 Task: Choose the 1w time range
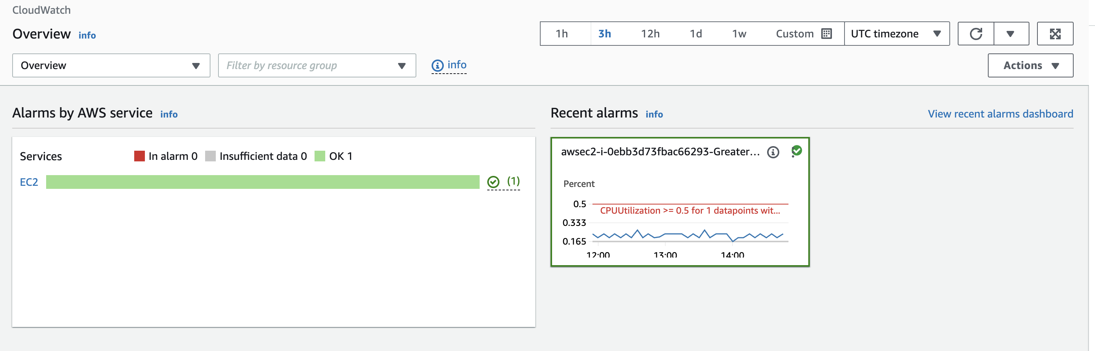pos(739,34)
